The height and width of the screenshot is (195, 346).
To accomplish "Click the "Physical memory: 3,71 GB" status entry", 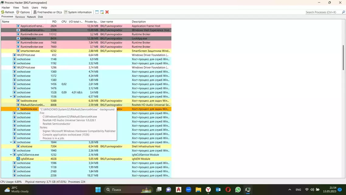I will click(46, 182).
